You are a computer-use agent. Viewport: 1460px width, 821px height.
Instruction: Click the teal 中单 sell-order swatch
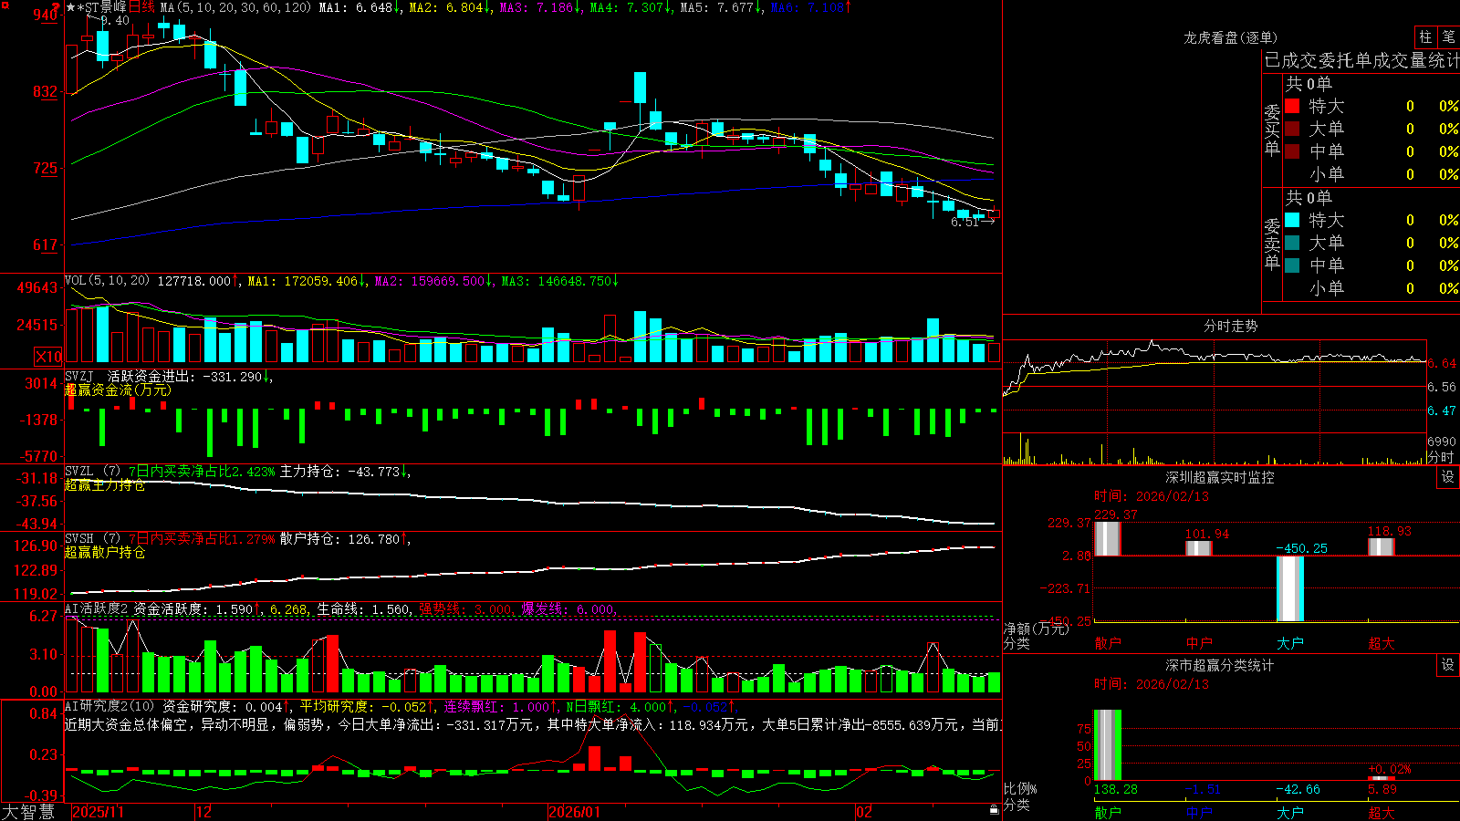[x=1292, y=265]
